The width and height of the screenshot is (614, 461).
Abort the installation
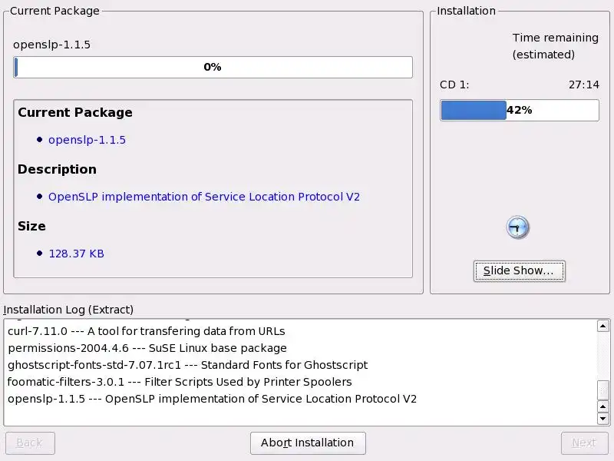coord(308,443)
